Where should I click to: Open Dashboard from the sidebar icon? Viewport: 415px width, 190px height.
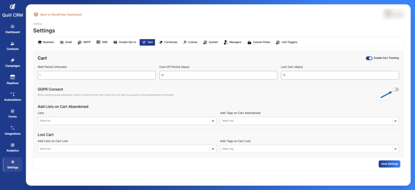(x=12, y=27)
